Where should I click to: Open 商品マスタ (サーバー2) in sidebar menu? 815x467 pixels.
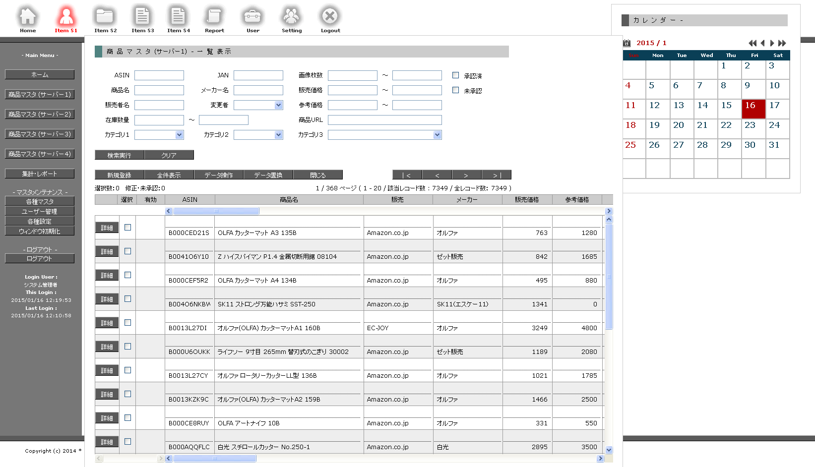pos(40,114)
